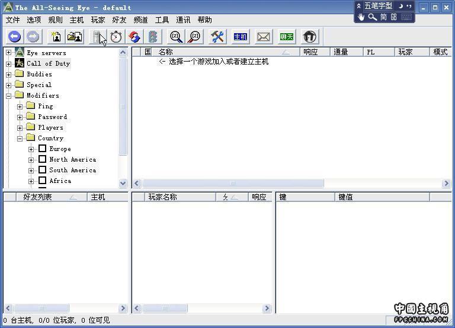The height and width of the screenshot is (328, 455).
Task: Click the 键值 column header
Action: coord(382,197)
